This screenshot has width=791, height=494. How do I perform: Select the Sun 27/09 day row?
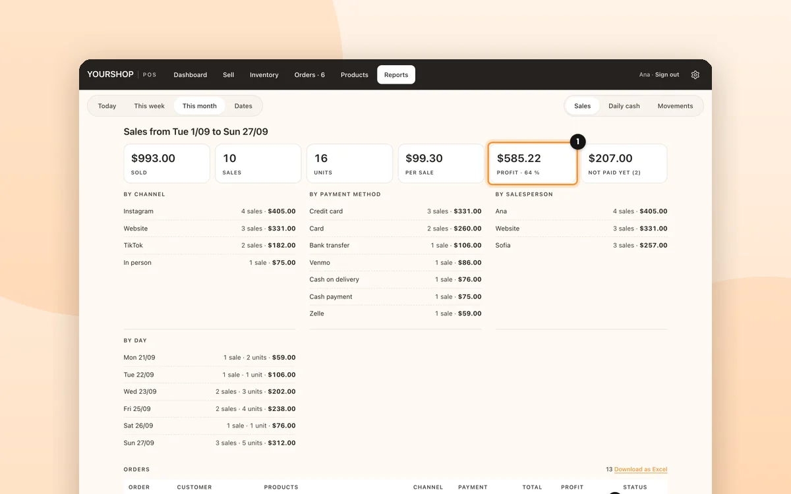(210, 443)
